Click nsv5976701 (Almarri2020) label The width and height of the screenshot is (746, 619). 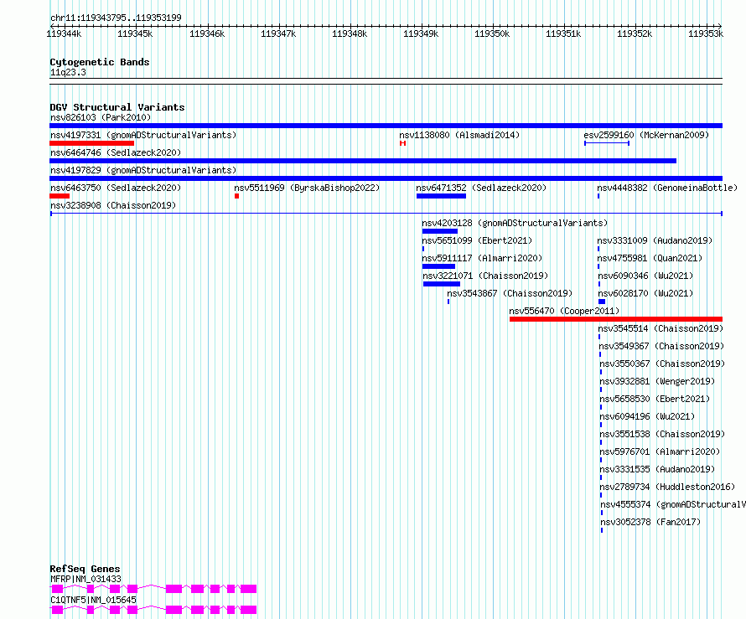click(x=660, y=451)
